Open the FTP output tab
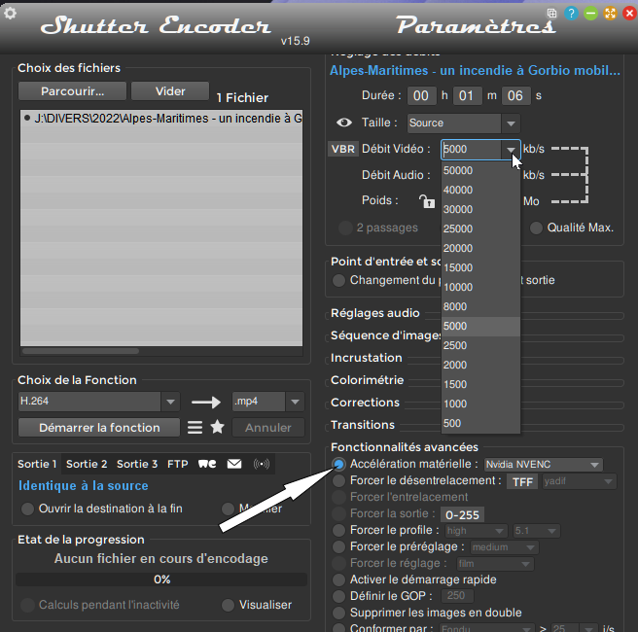This screenshot has width=638, height=632. click(x=178, y=464)
